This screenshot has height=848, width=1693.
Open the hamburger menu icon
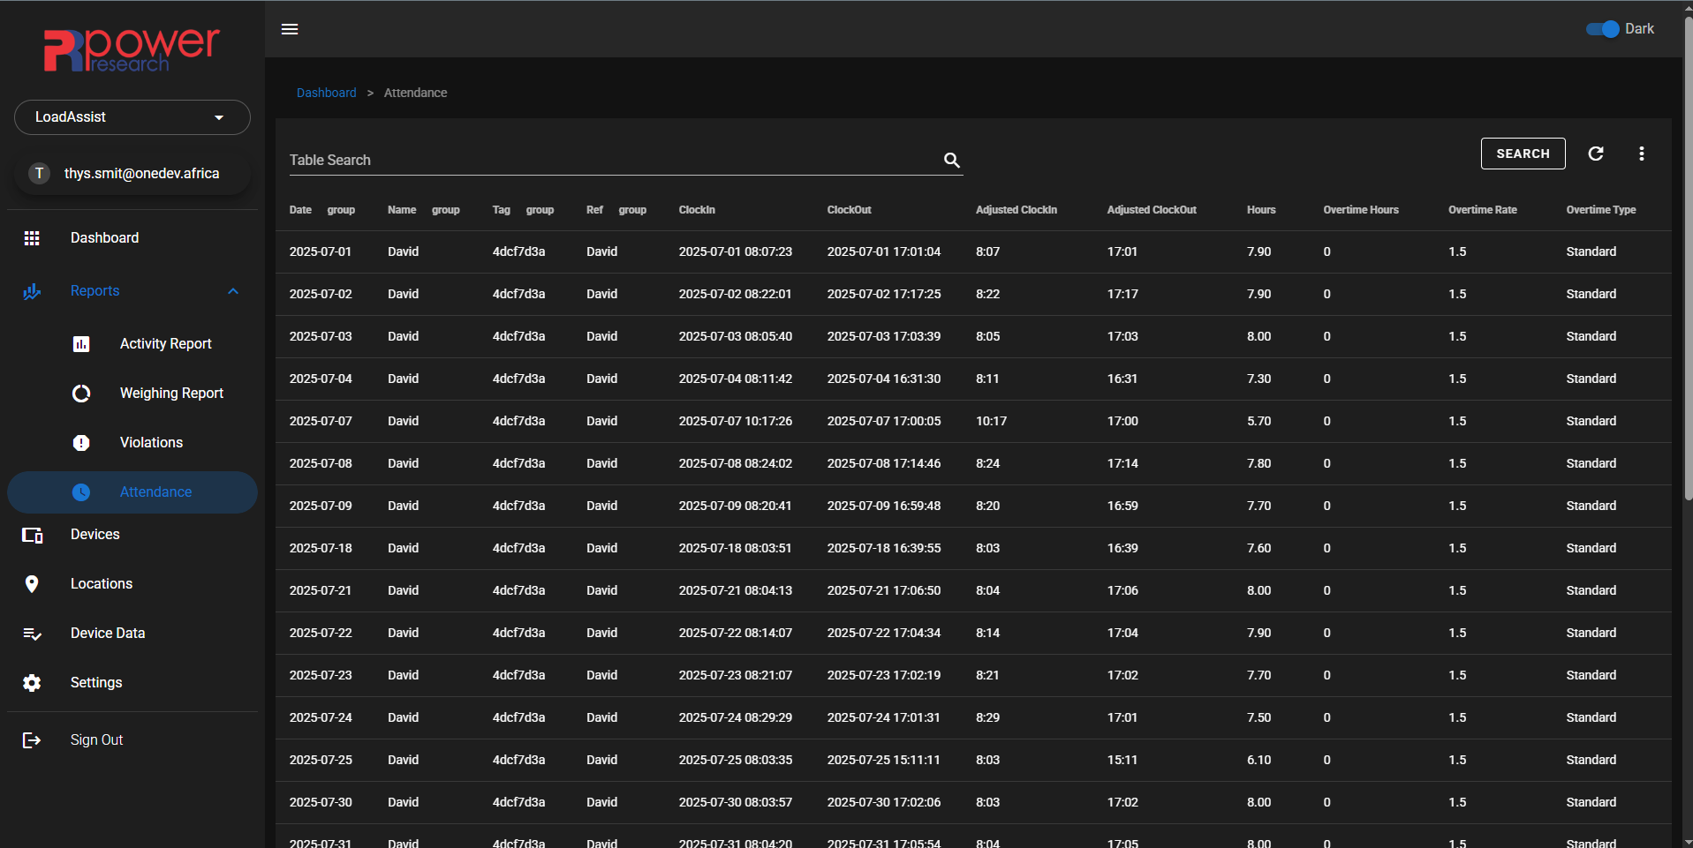click(290, 29)
